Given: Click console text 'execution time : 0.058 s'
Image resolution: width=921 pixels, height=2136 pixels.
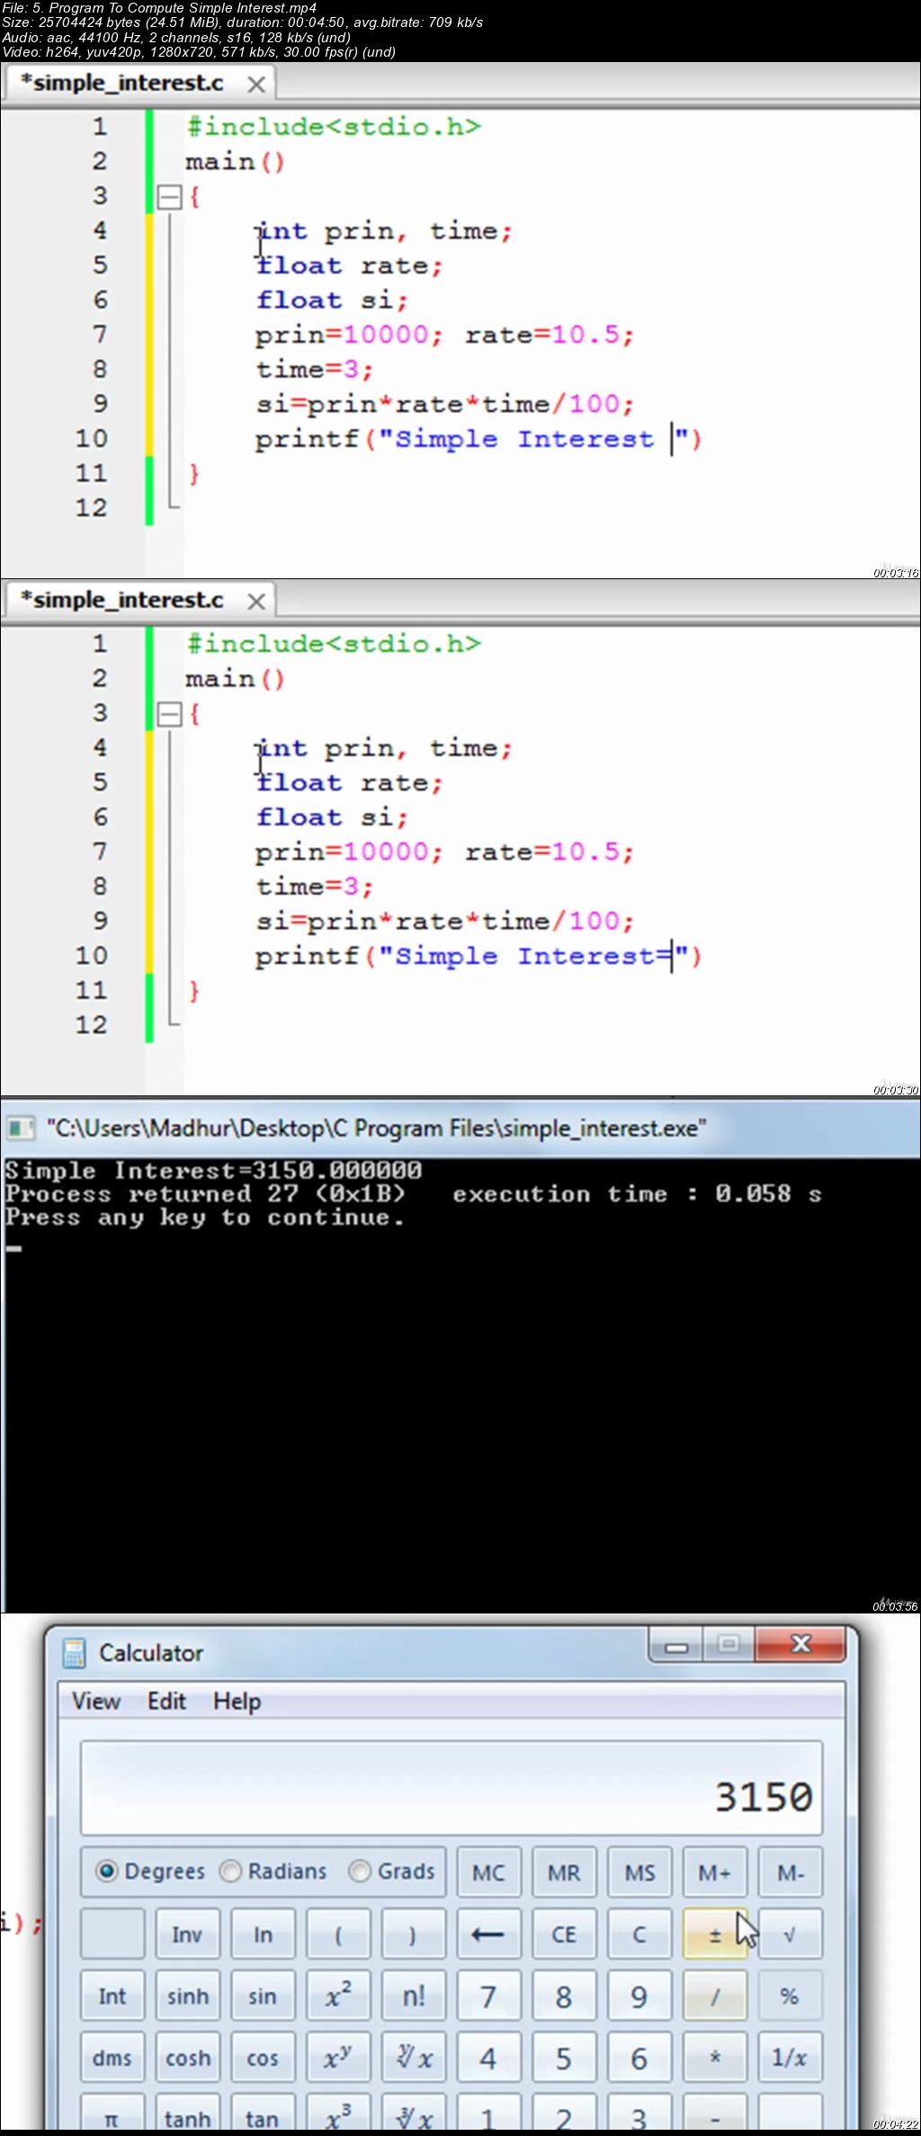Looking at the screenshot, I should 637,1194.
